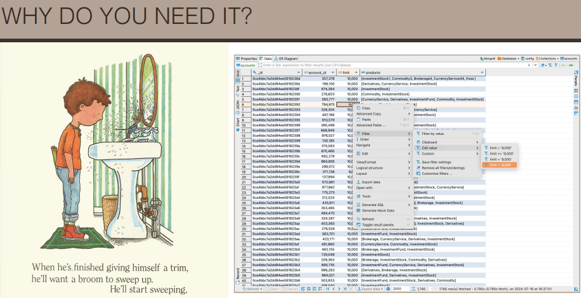Open the Layout submenu
The image size is (581, 298).
pos(383,174)
